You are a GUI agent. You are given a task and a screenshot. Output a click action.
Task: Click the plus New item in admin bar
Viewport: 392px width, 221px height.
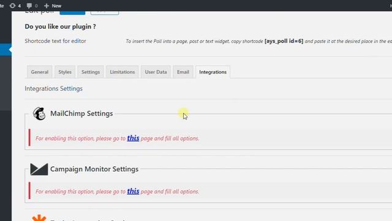tap(53, 6)
